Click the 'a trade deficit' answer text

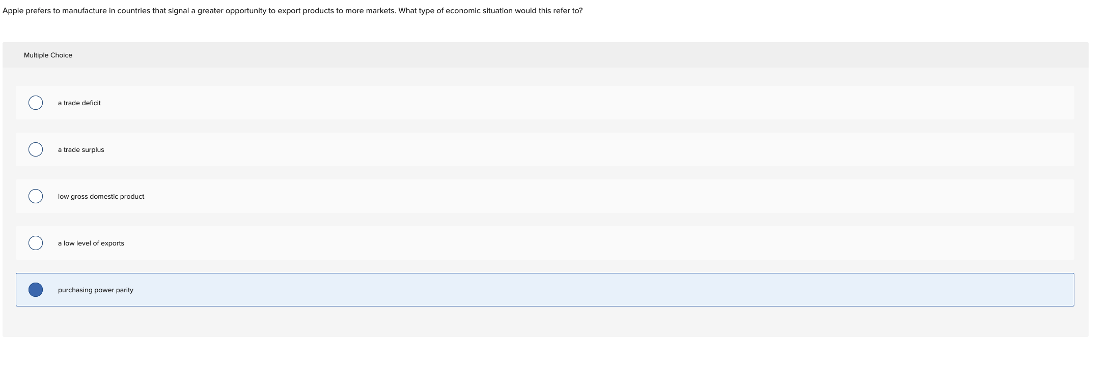(79, 103)
